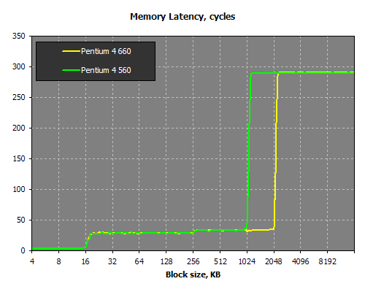365x292 pixels.
Task: Click the 300 label on y-axis
Action: pos(19,66)
